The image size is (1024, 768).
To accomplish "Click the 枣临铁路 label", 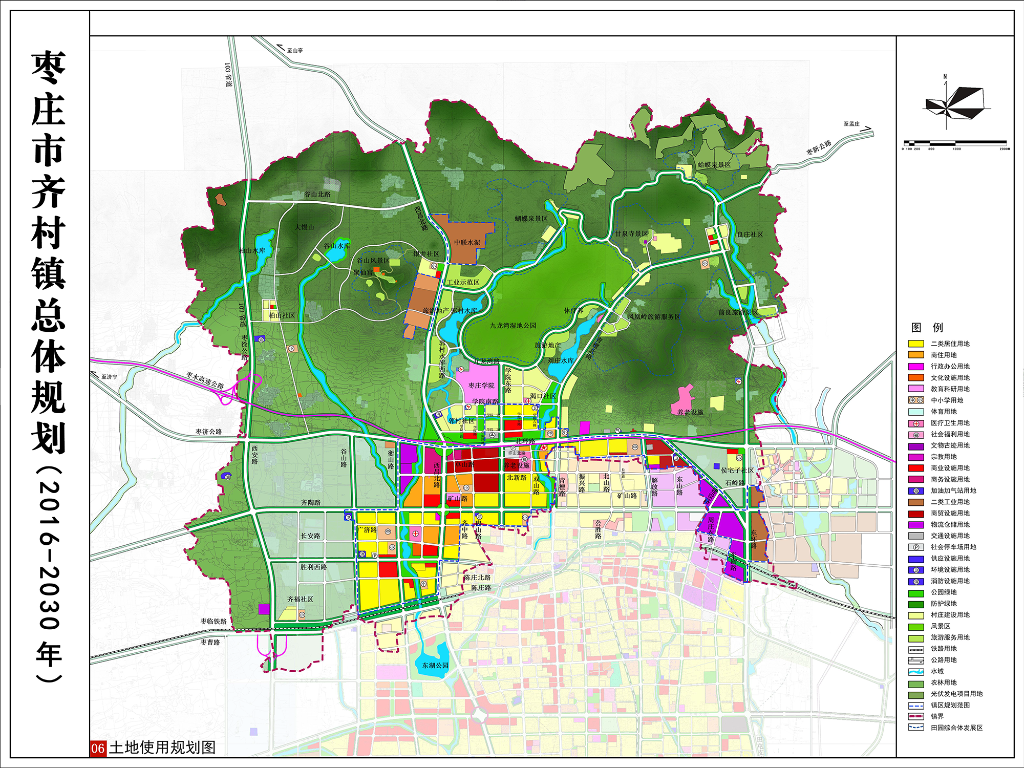I will tap(214, 621).
